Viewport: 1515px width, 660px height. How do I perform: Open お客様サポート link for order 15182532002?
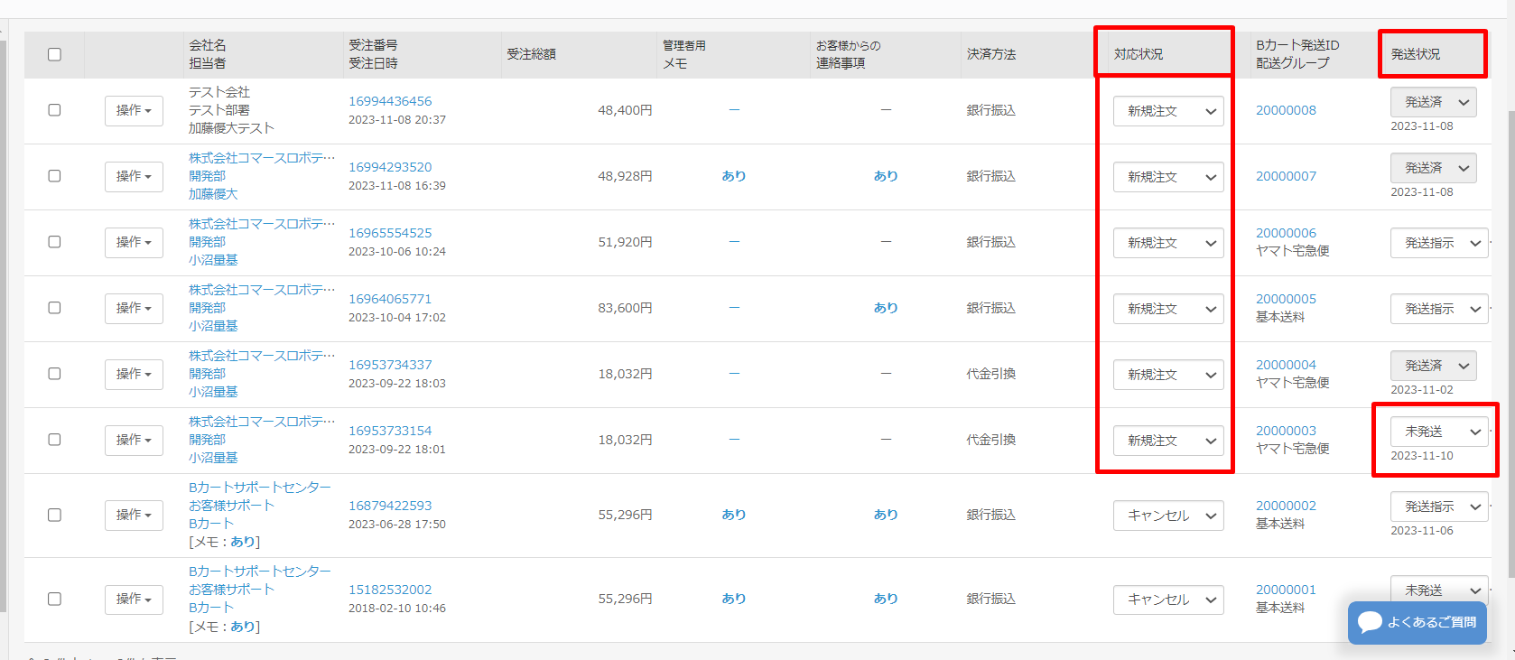click(x=231, y=590)
